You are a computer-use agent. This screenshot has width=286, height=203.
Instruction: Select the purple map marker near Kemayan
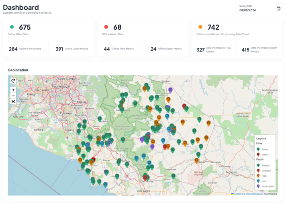170,90
